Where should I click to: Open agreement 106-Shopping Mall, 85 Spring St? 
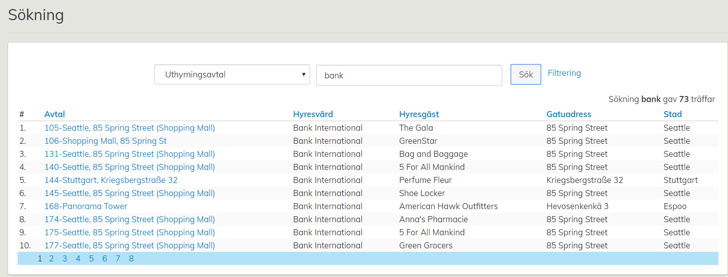point(106,141)
